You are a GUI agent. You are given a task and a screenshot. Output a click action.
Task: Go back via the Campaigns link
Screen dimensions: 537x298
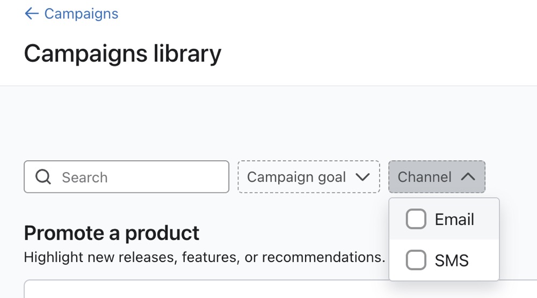click(81, 14)
